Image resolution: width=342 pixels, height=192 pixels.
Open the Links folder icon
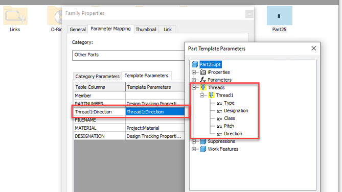tap(15, 16)
